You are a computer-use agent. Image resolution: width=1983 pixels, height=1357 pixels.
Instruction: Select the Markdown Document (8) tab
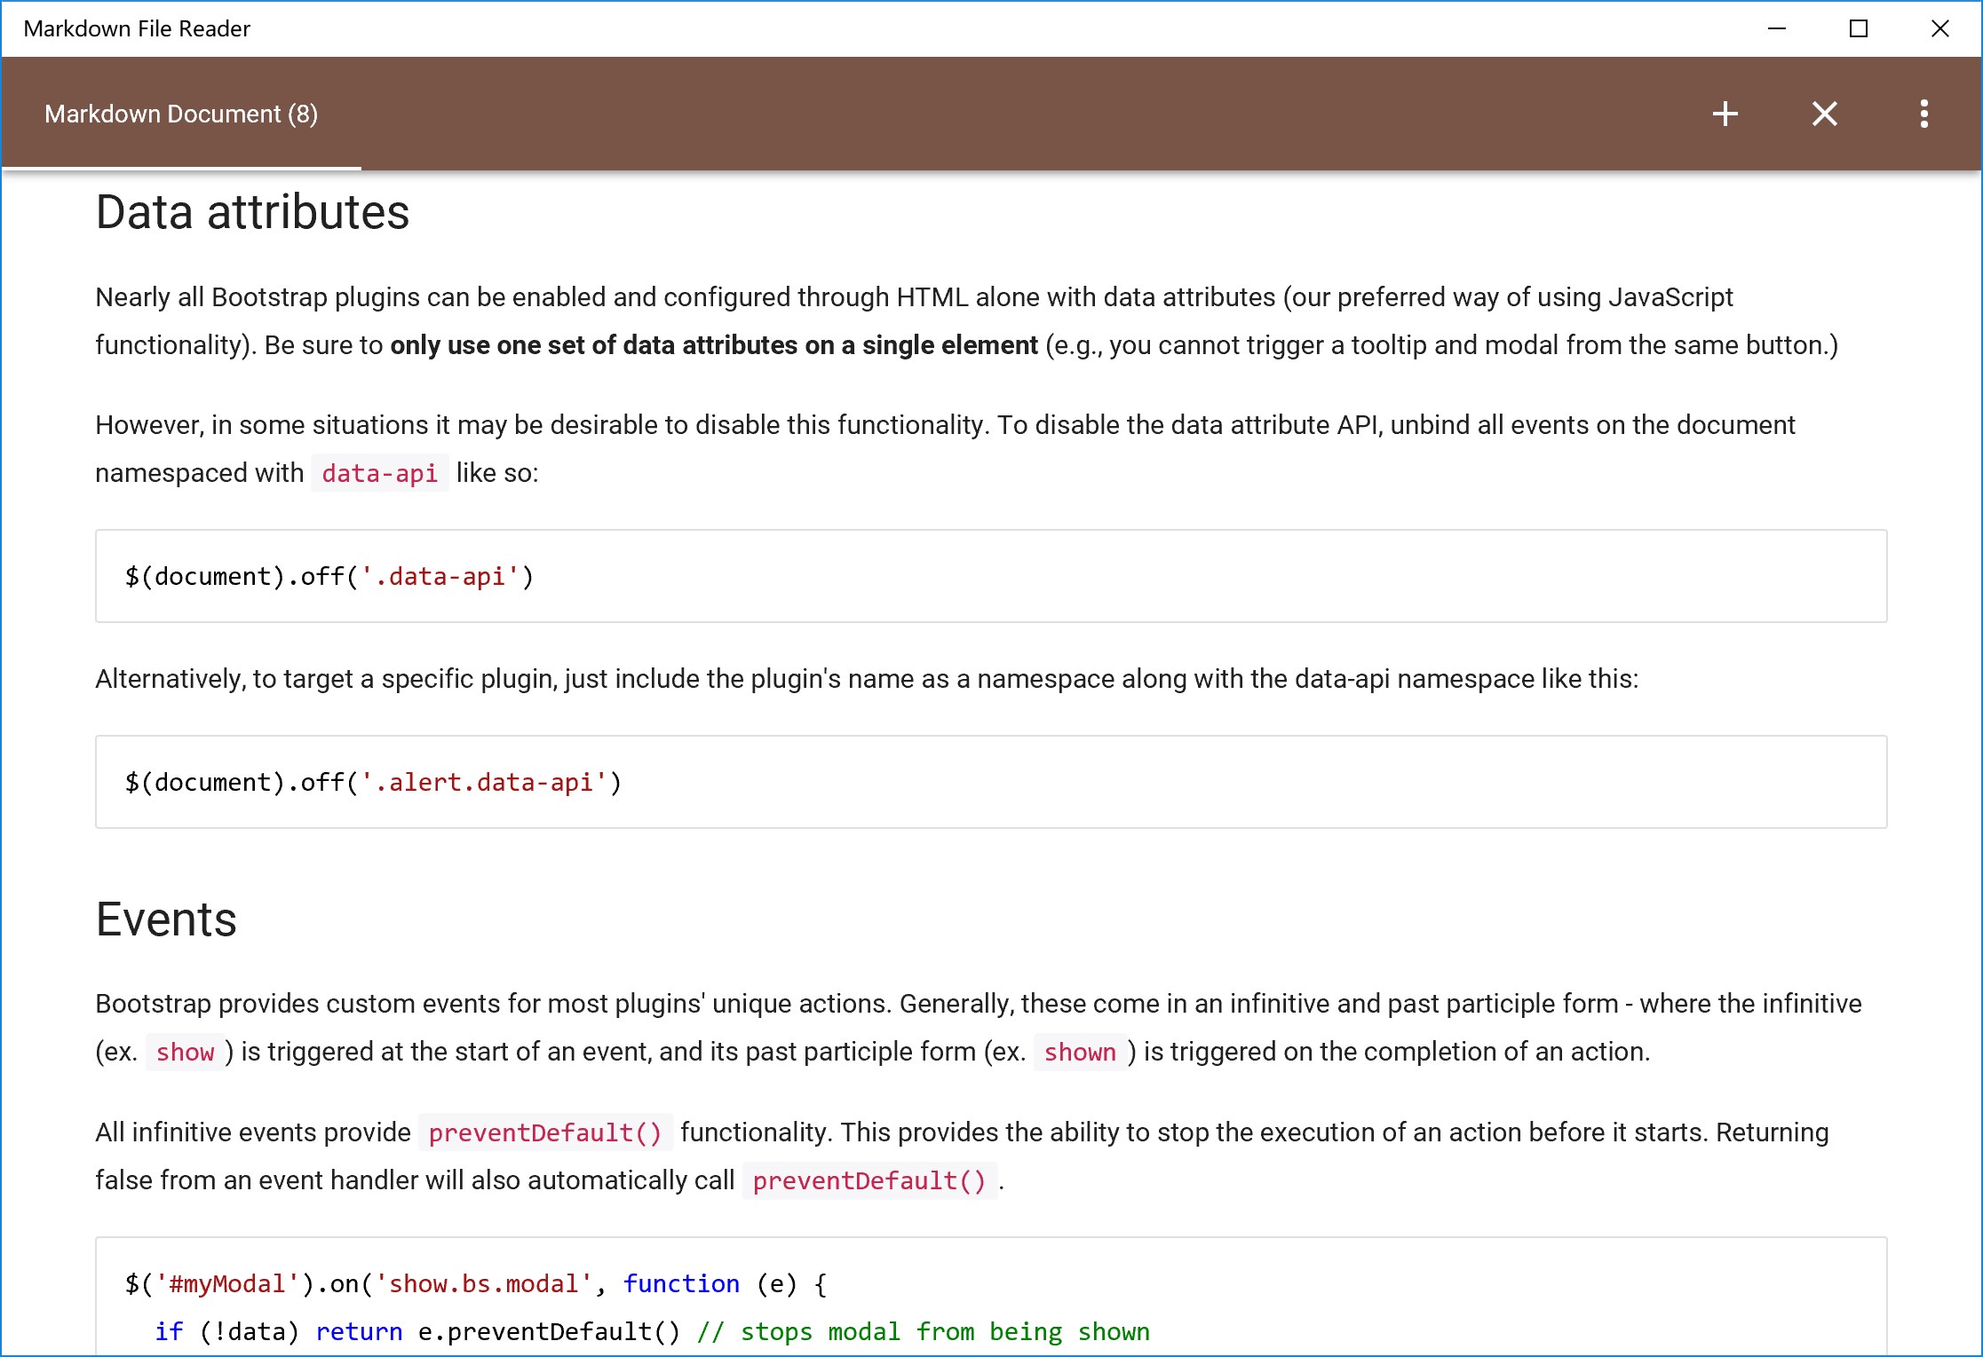click(x=181, y=114)
